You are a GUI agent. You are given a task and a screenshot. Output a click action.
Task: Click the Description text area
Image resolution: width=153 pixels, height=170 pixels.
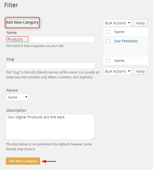tap(50, 127)
